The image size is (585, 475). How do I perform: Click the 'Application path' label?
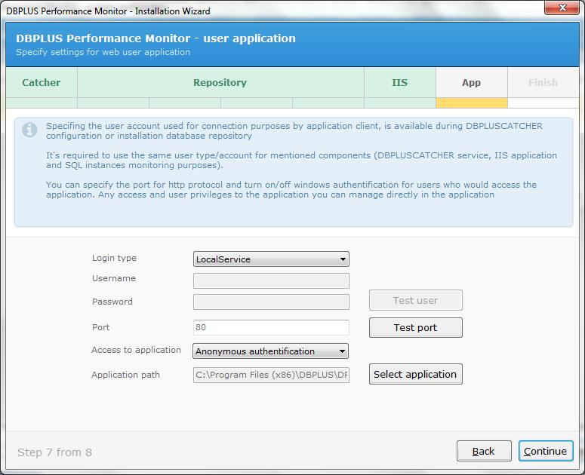tap(126, 375)
